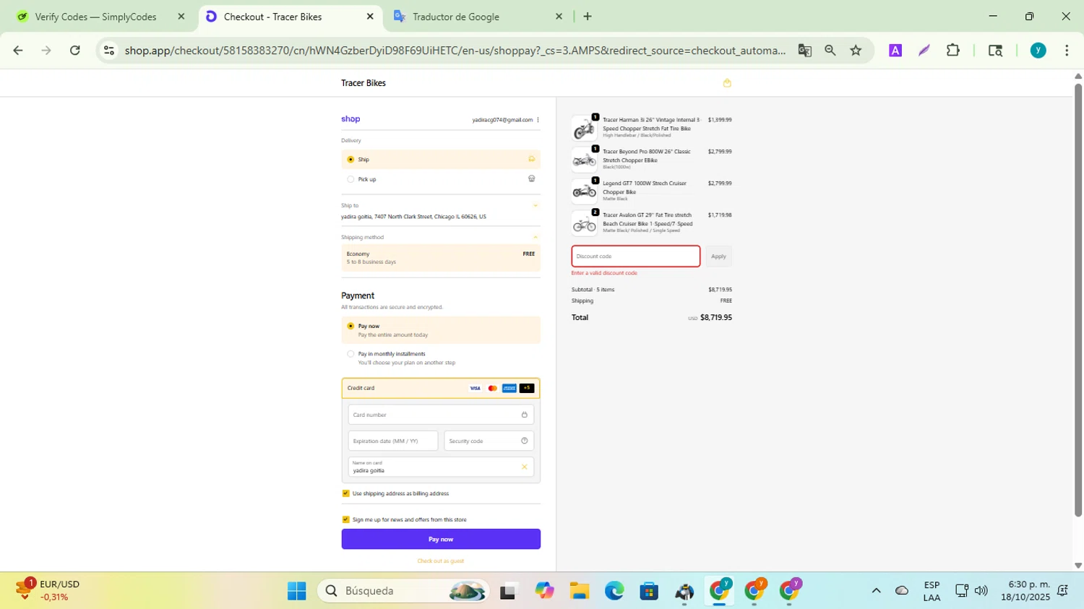Click the browser address bar URL
1084x609 pixels.
coord(455,51)
